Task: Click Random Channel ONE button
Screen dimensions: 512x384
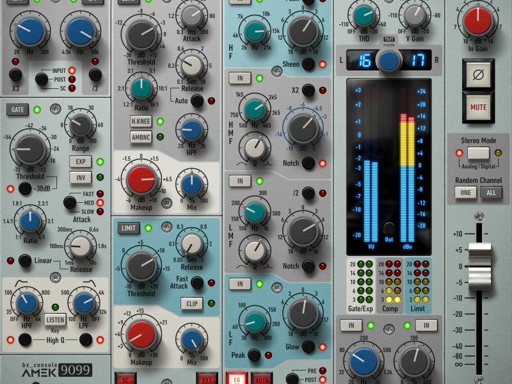Action: click(x=466, y=193)
